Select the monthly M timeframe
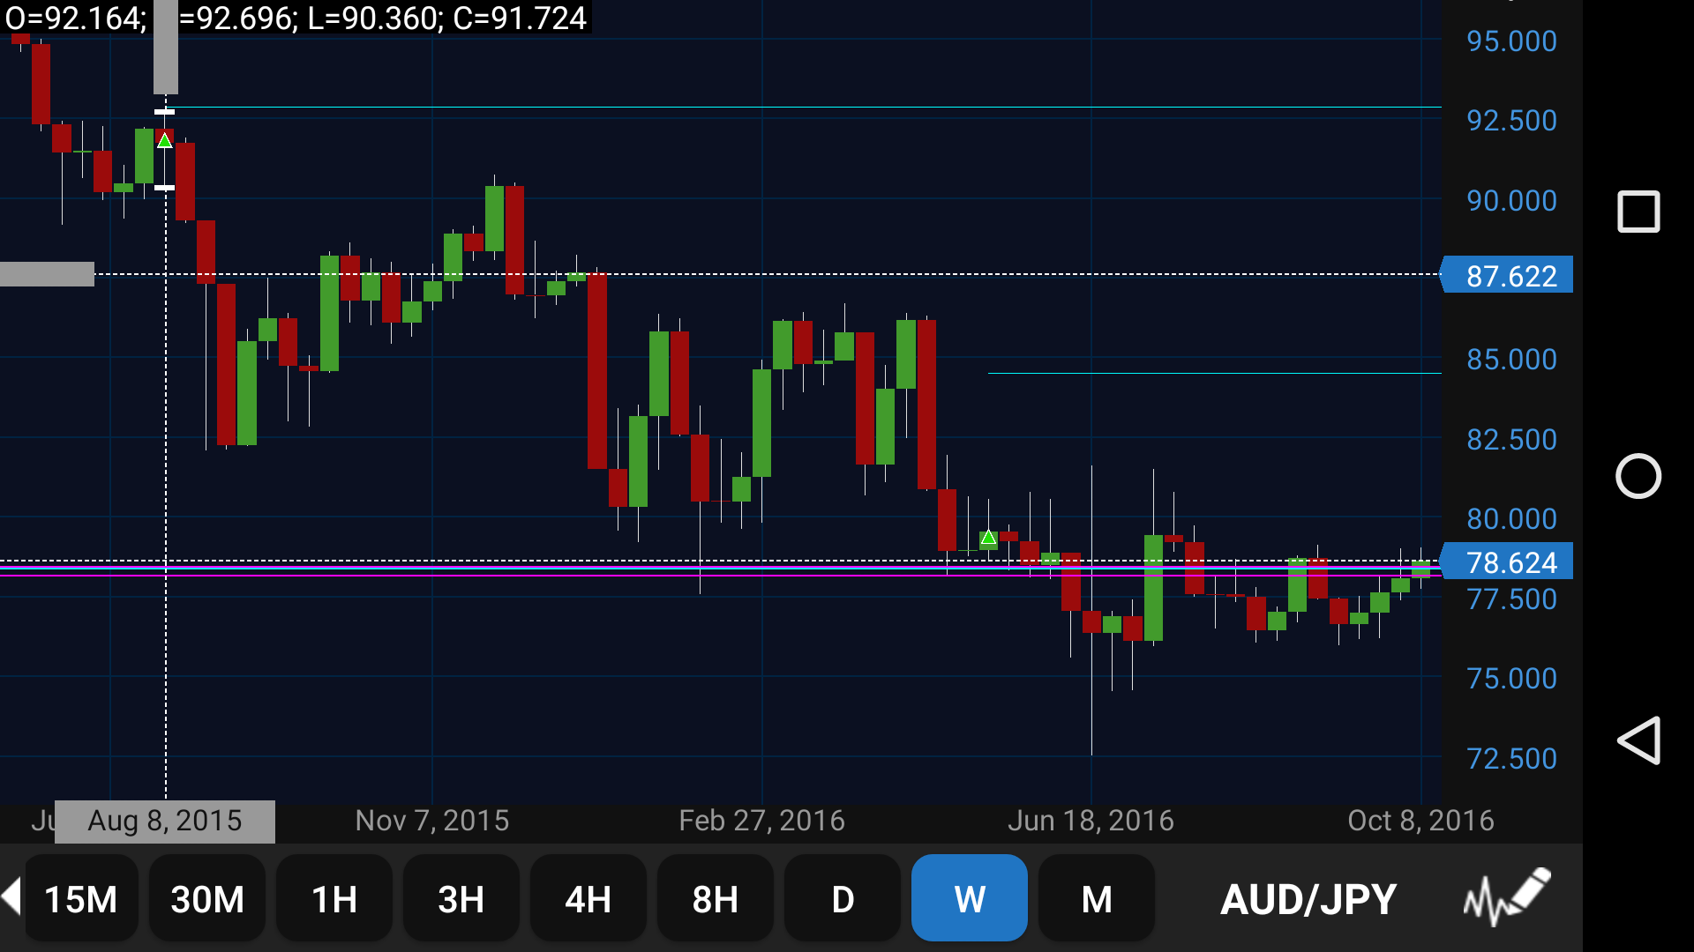The width and height of the screenshot is (1694, 952). click(1097, 899)
